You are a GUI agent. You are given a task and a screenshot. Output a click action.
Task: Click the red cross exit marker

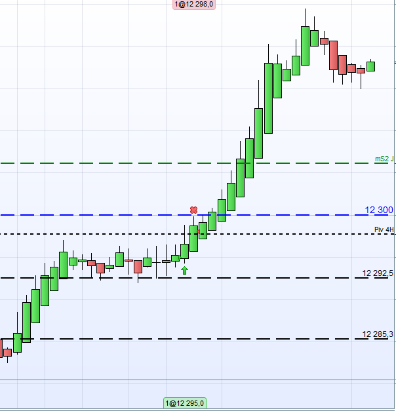click(x=193, y=210)
